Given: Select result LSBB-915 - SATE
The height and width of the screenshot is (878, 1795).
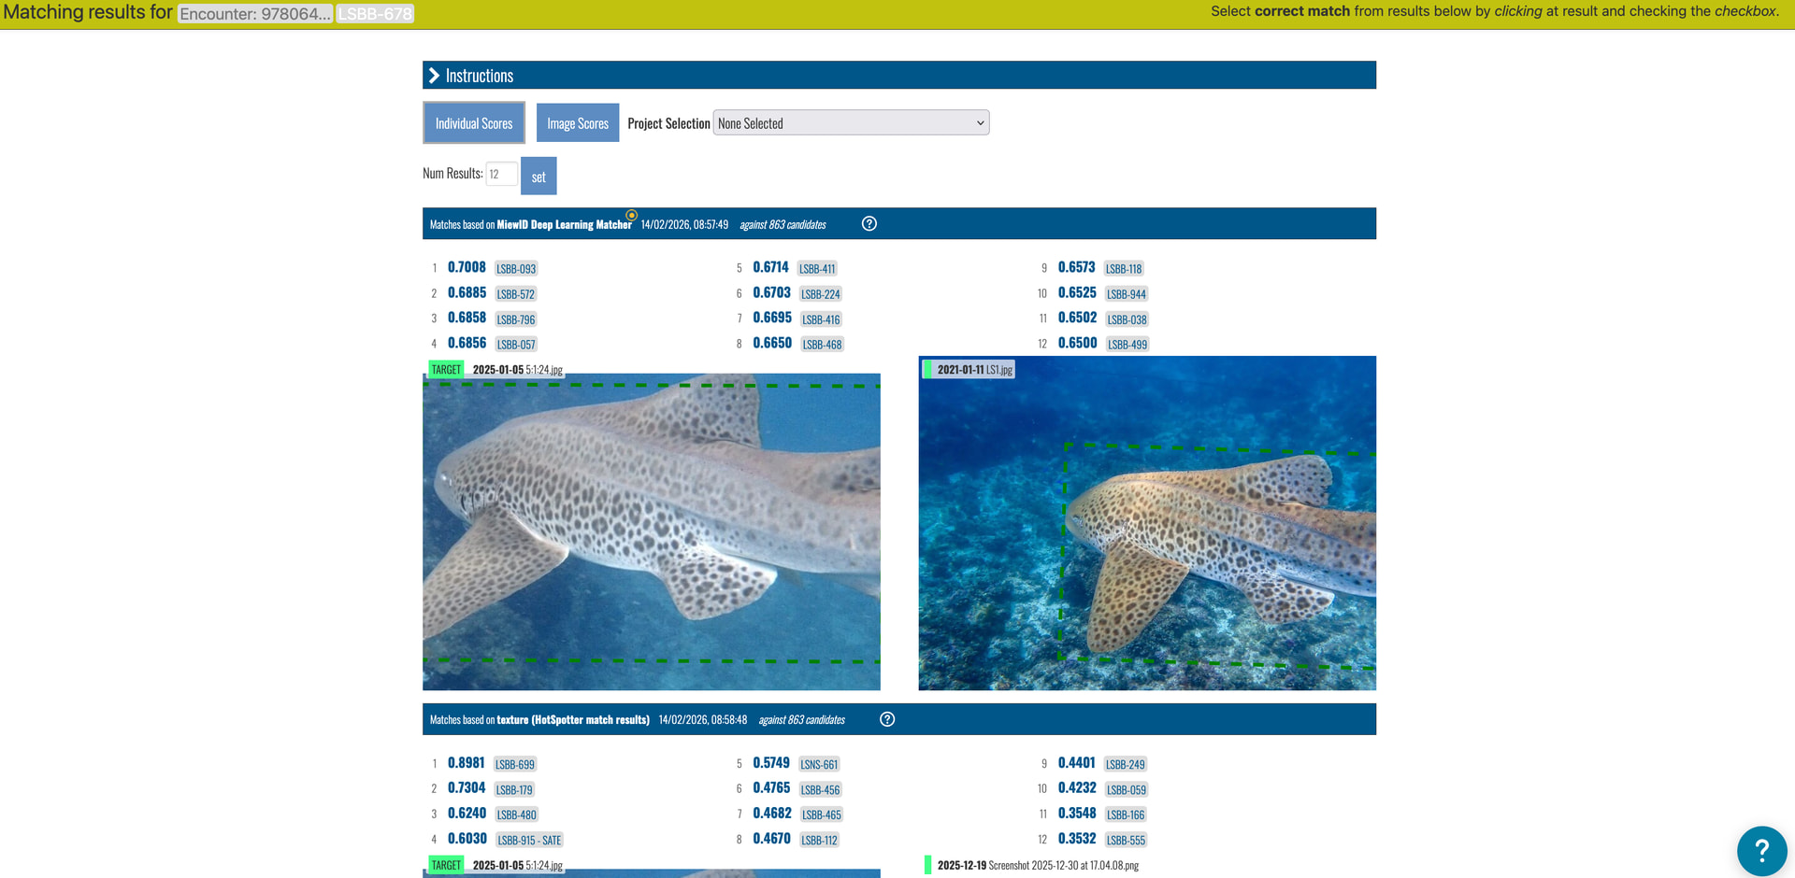Looking at the screenshot, I should [x=529, y=841].
